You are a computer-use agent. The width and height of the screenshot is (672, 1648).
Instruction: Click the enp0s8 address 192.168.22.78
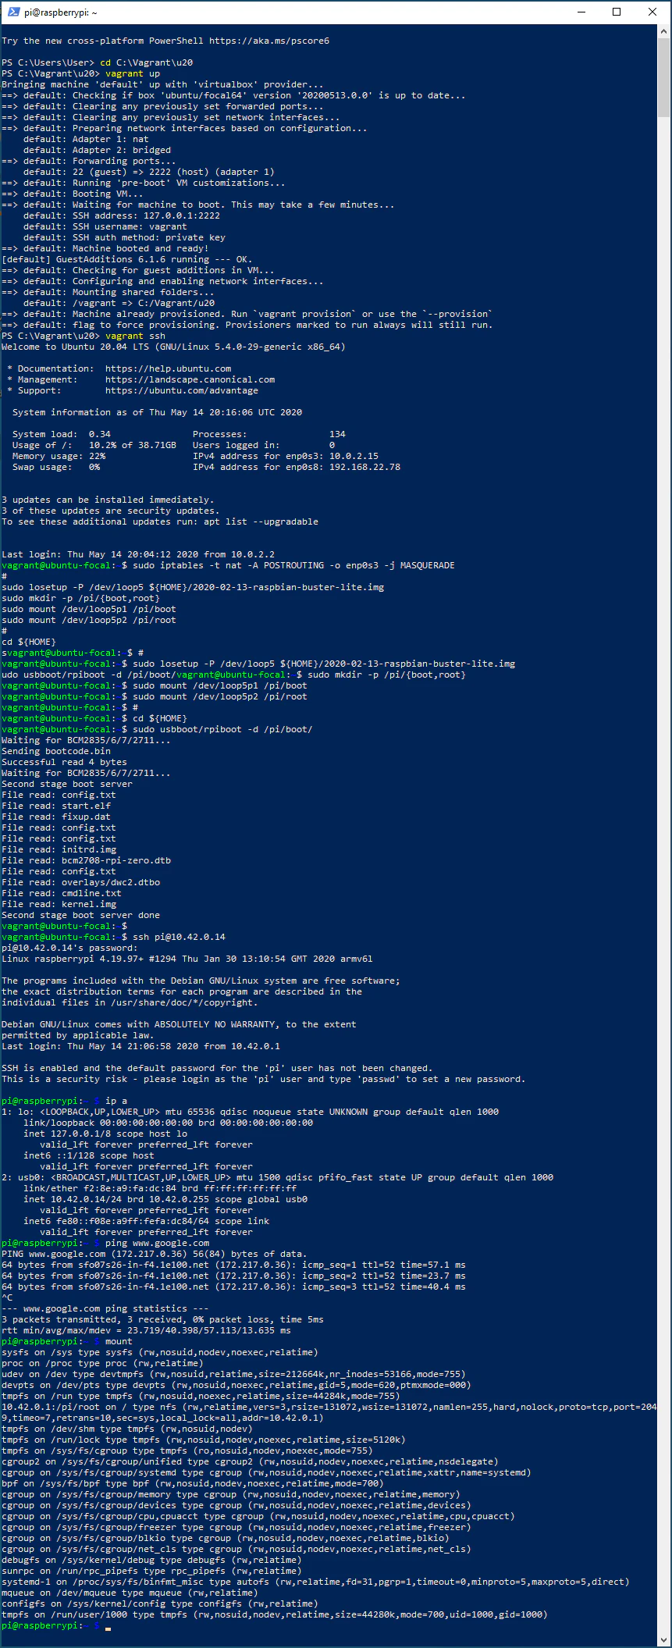click(x=364, y=467)
